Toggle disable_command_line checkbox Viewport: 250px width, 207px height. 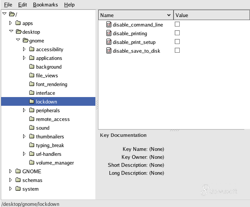177,24
